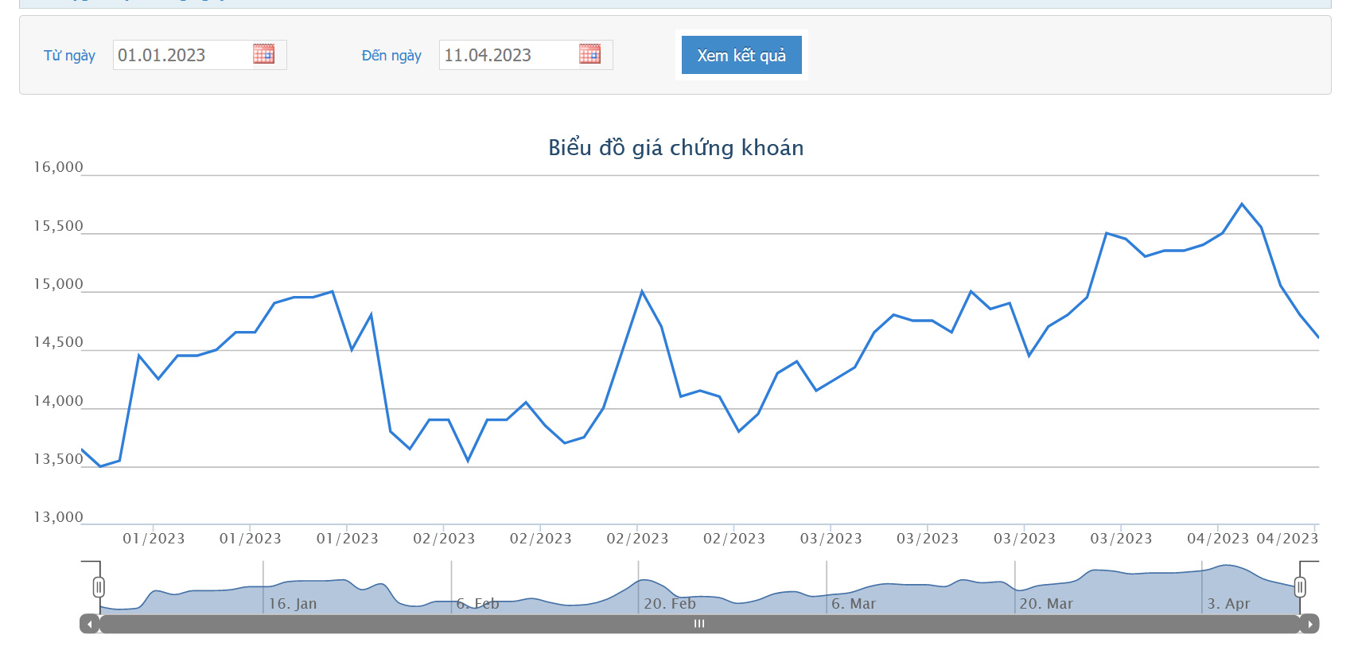This screenshot has height=658, width=1354.
Task: Grab the left range handle of navigator
Action: coord(99,587)
